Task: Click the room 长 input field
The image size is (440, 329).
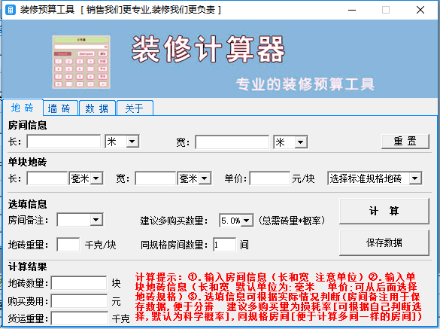Action: [x=64, y=142]
